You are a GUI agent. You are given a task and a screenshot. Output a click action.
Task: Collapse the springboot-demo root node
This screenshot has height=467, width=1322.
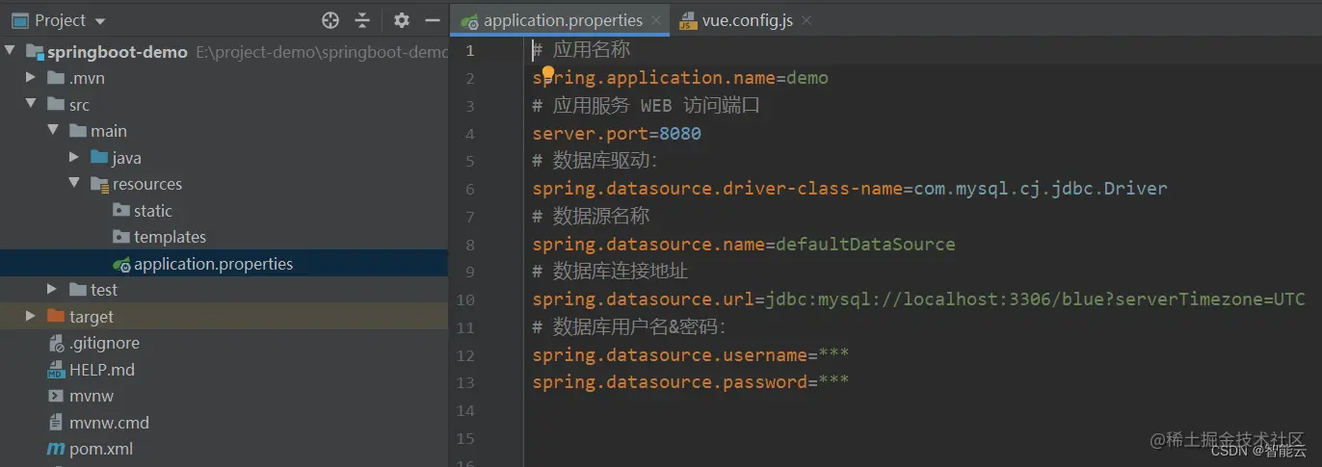pyautogui.click(x=11, y=51)
